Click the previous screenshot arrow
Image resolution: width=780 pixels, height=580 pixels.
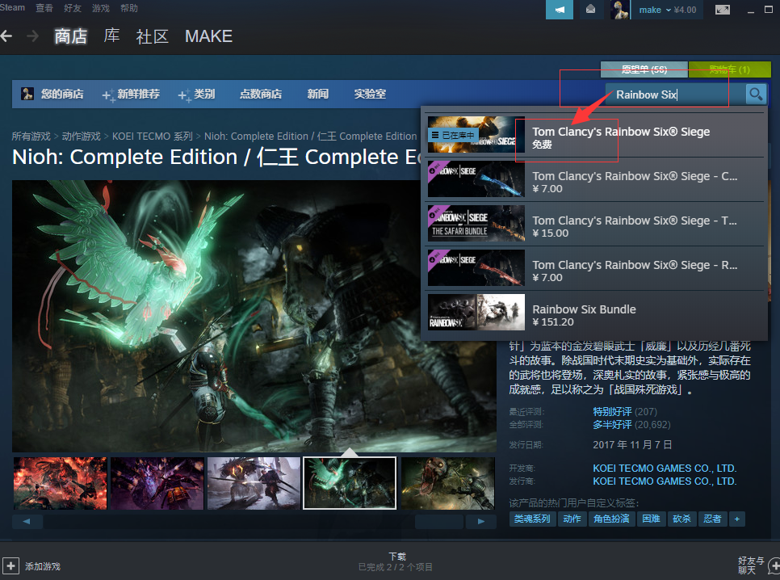click(x=27, y=520)
